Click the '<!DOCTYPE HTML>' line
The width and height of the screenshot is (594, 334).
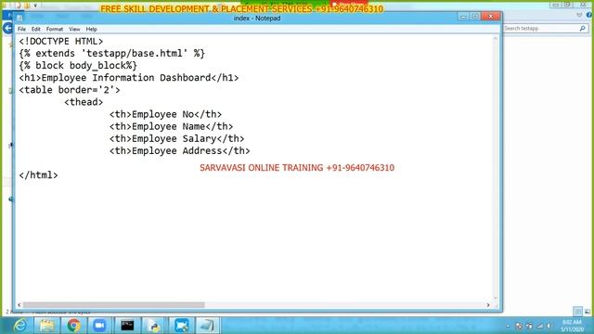(x=61, y=41)
